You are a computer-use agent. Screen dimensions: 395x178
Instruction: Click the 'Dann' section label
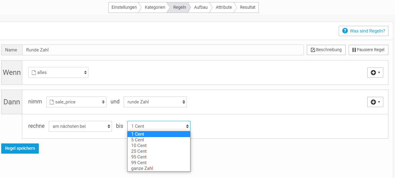point(12,102)
